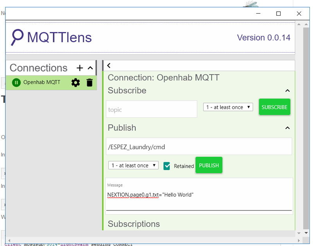The image size is (313, 246).
Task: Collapse the Subscribe section
Action: click(288, 91)
